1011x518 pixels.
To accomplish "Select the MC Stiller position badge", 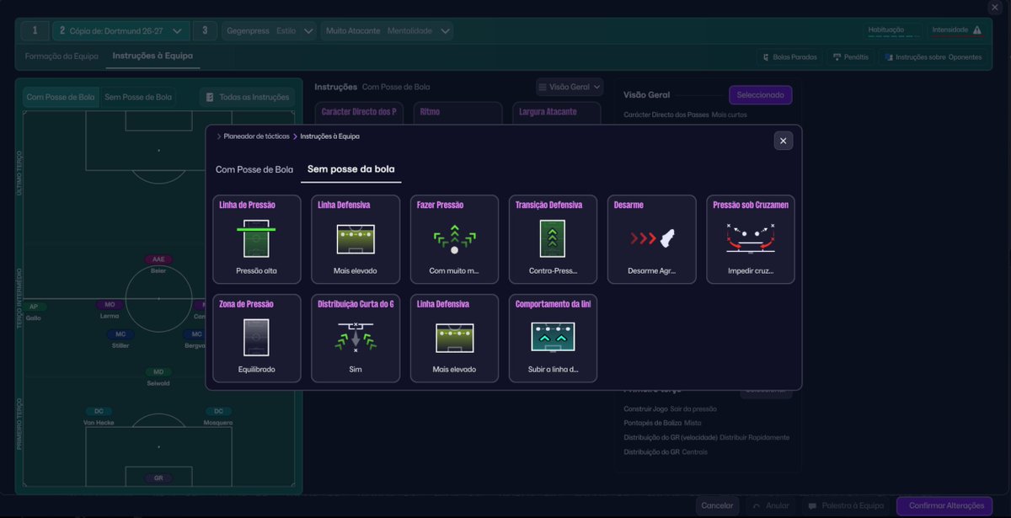I will click(120, 334).
